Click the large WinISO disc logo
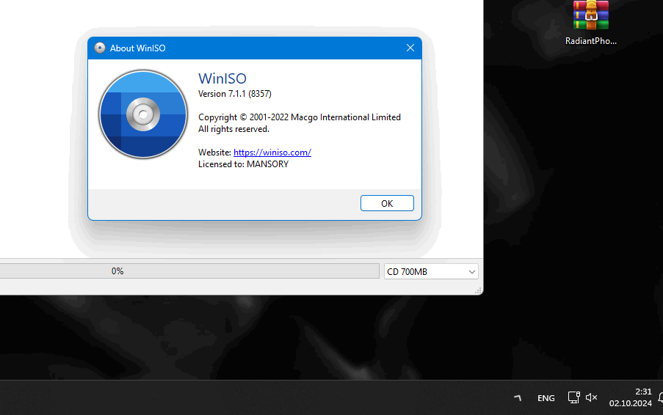Viewport: 663px width, 415px height. pos(143,114)
